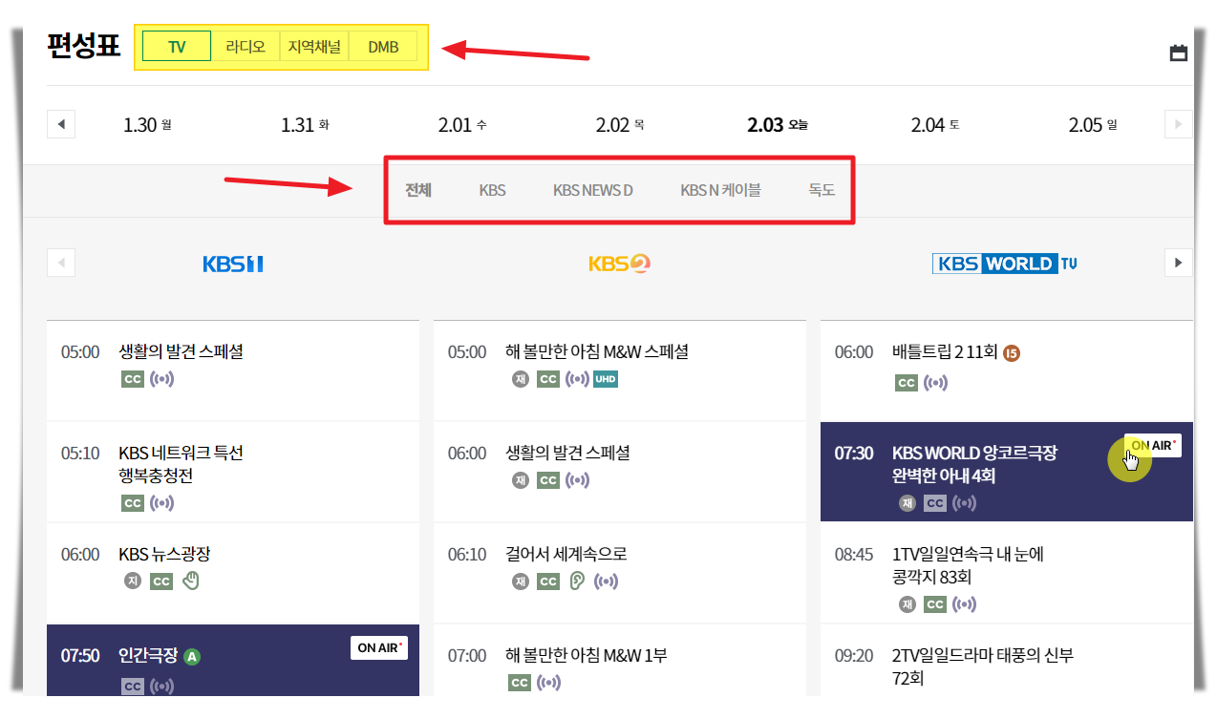Screen dimensions: 1217x719
Task: Show next channels with right channel arrow
Action: (x=1178, y=263)
